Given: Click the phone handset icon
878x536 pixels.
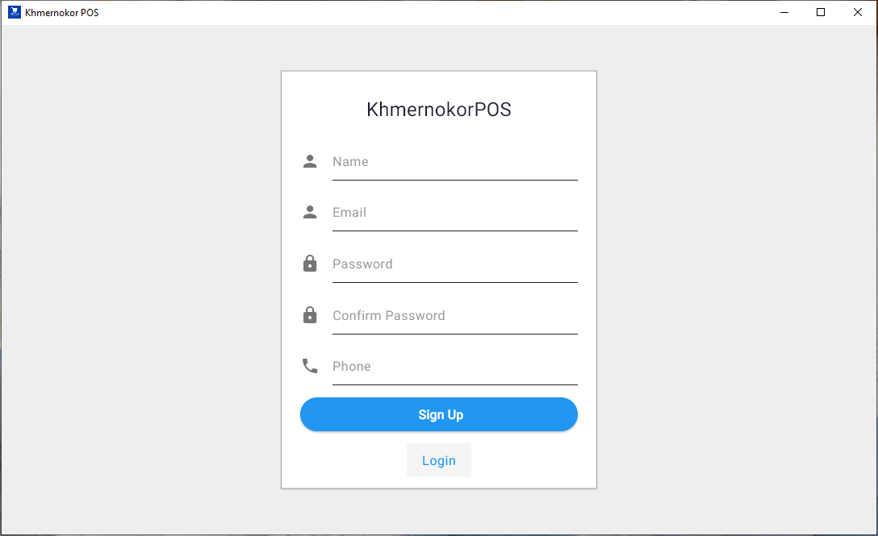Looking at the screenshot, I should (x=310, y=366).
